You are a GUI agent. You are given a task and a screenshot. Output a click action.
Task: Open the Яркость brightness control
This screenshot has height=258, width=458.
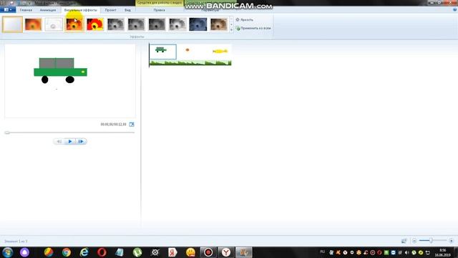pyautogui.click(x=245, y=19)
